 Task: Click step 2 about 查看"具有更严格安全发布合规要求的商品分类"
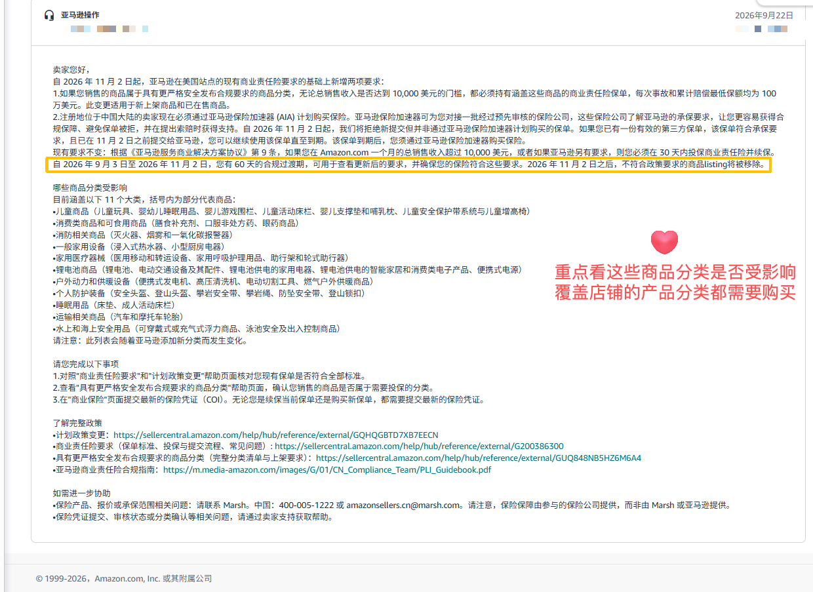(x=243, y=388)
